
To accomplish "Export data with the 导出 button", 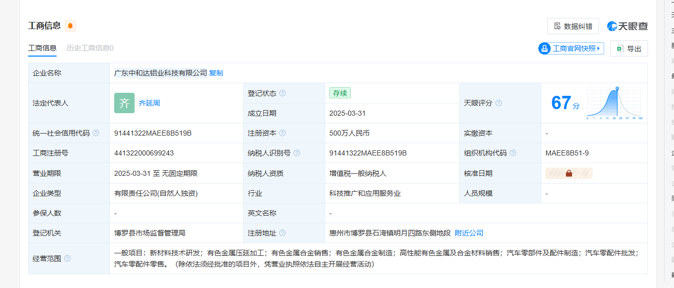I will (x=629, y=49).
